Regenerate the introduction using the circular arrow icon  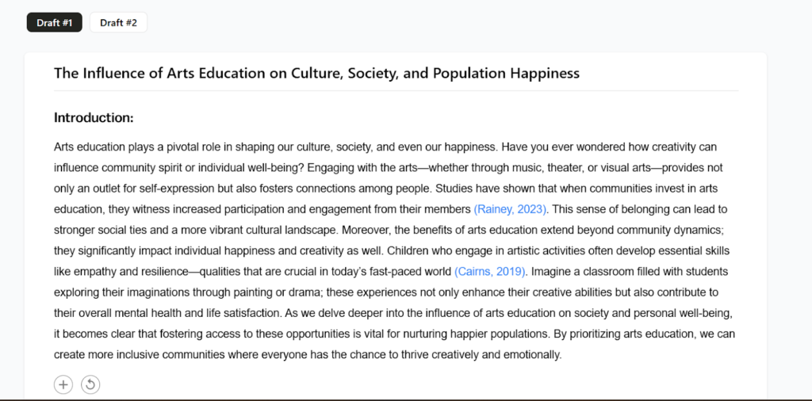90,384
